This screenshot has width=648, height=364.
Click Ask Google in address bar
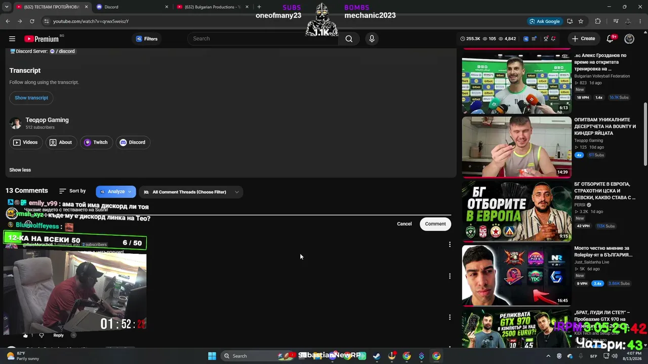tap(545, 21)
